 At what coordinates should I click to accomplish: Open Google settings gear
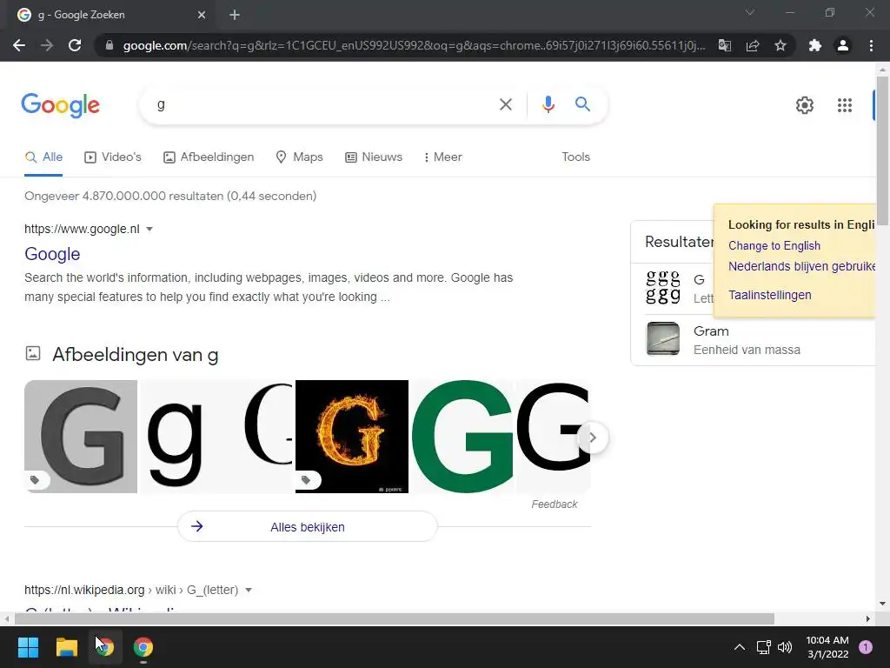(804, 105)
